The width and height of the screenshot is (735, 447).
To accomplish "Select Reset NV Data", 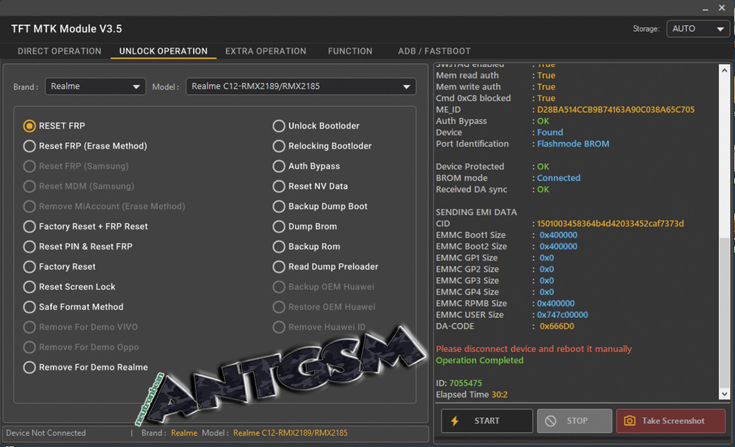I will click(x=310, y=186).
